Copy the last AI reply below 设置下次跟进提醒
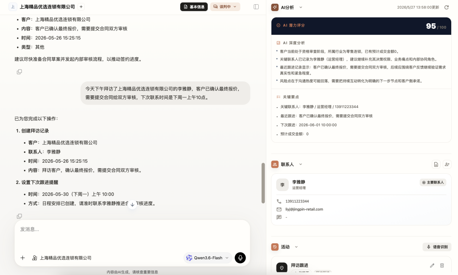 (19, 217)
